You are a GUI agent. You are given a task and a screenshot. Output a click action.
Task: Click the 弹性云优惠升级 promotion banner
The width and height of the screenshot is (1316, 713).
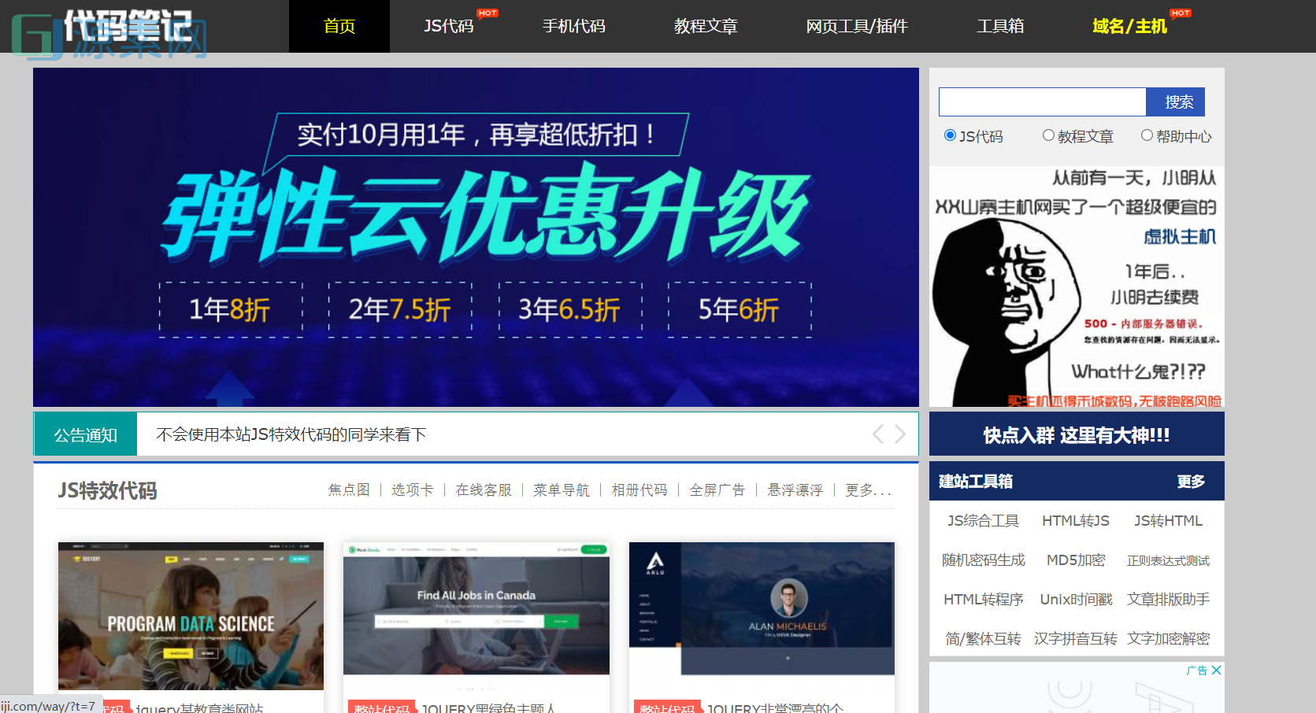click(x=476, y=236)
